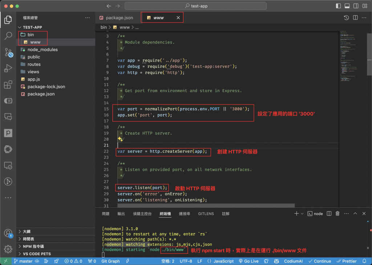
Task: Collapse the bin folder
Action: click(x=56, y=34)
